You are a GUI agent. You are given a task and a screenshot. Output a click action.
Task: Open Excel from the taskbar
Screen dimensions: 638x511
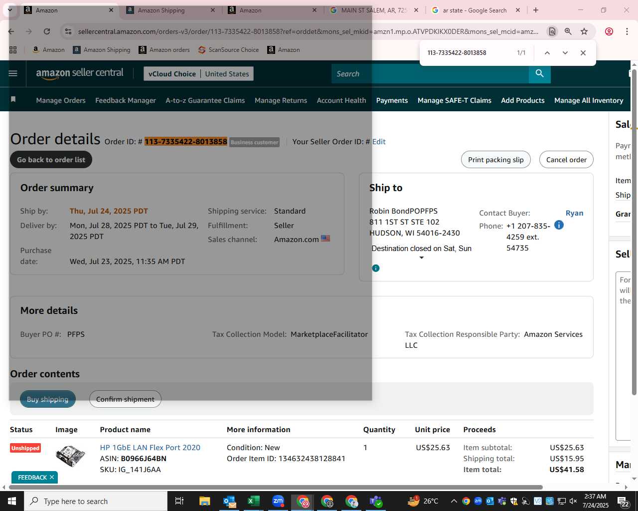pyautogui.click(x=254, y=501)
